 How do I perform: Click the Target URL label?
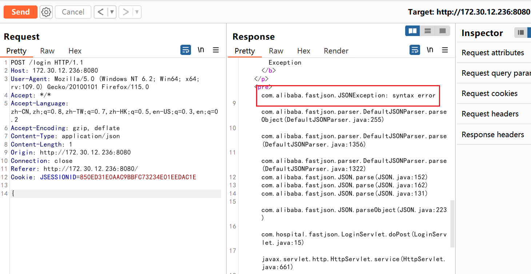469,12
